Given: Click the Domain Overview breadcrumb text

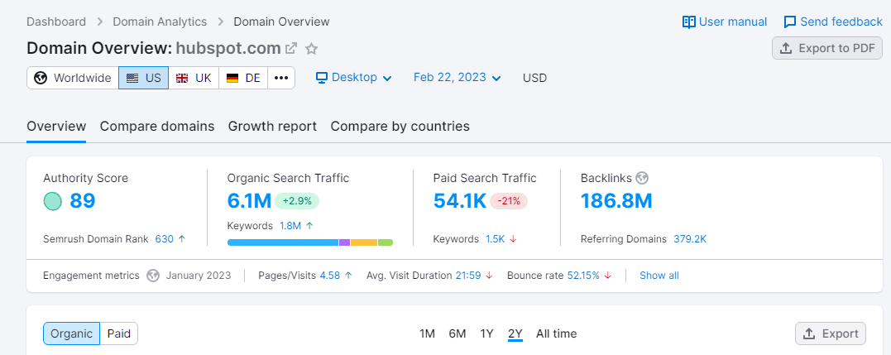Looking at the screenshot, I should pos(282,22).
